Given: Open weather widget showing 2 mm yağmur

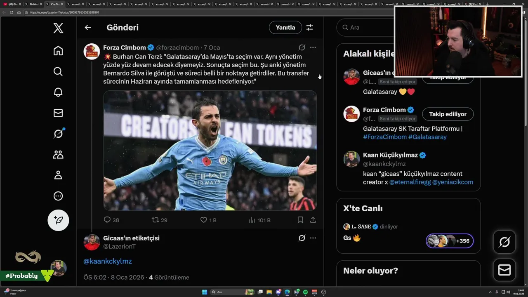Looking at the screenshot, I should tap(14, 292).
